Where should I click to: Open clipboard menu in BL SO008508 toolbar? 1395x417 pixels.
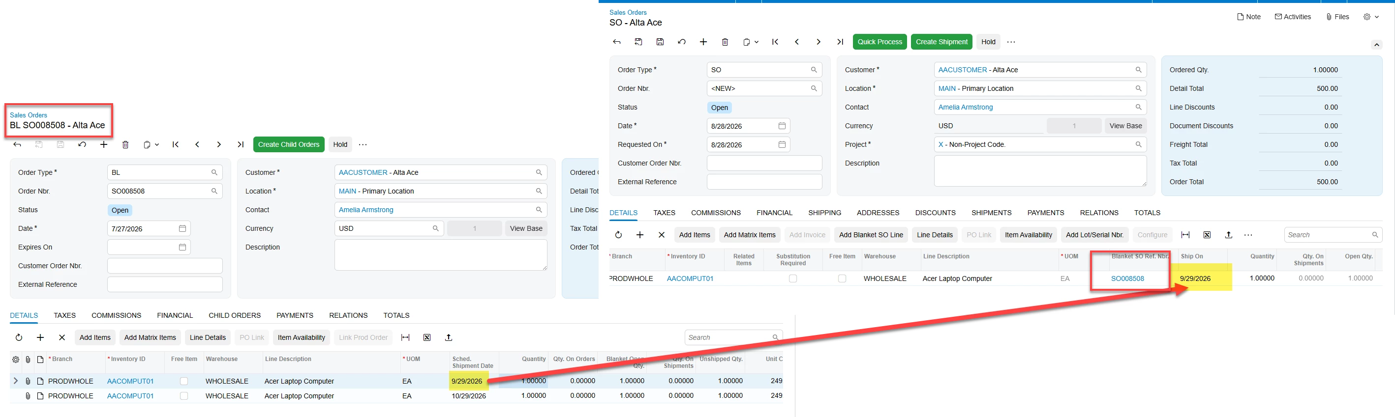(x=151, y=144)
